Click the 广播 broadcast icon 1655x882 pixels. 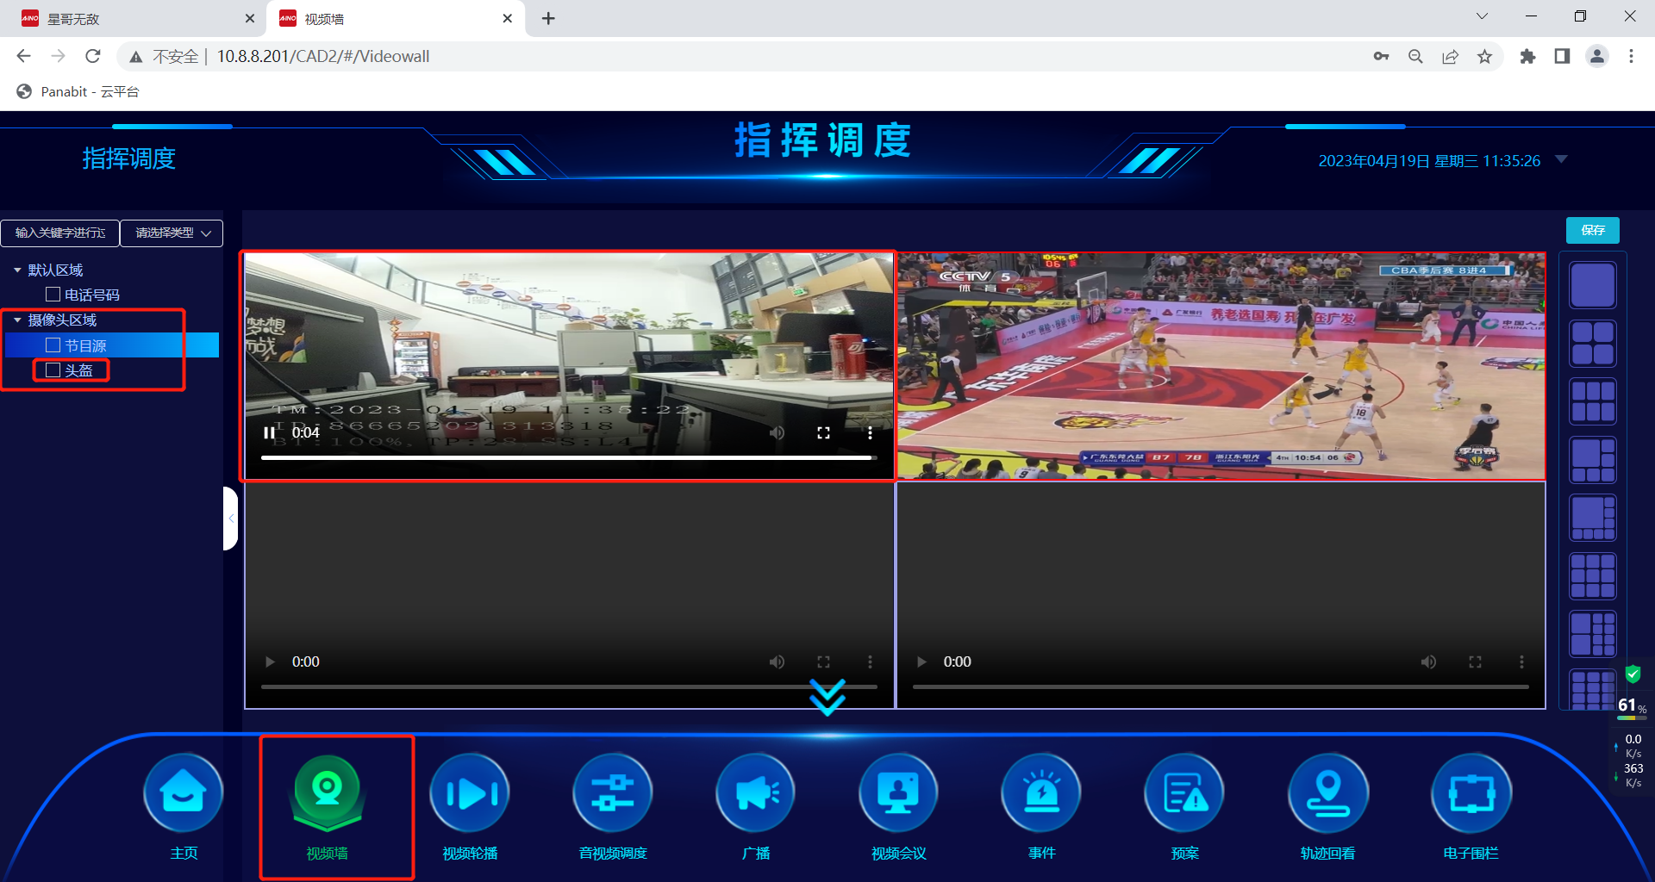[x=756, y=793]
